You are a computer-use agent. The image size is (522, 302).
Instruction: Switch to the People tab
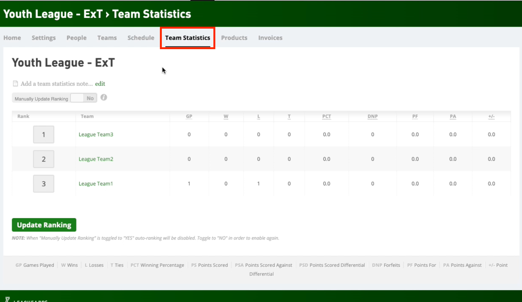pyautogui.click(x=77, y=38)
